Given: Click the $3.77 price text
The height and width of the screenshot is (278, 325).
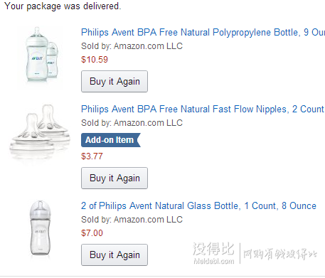Looking at the screenshot, I should (92, 156).
